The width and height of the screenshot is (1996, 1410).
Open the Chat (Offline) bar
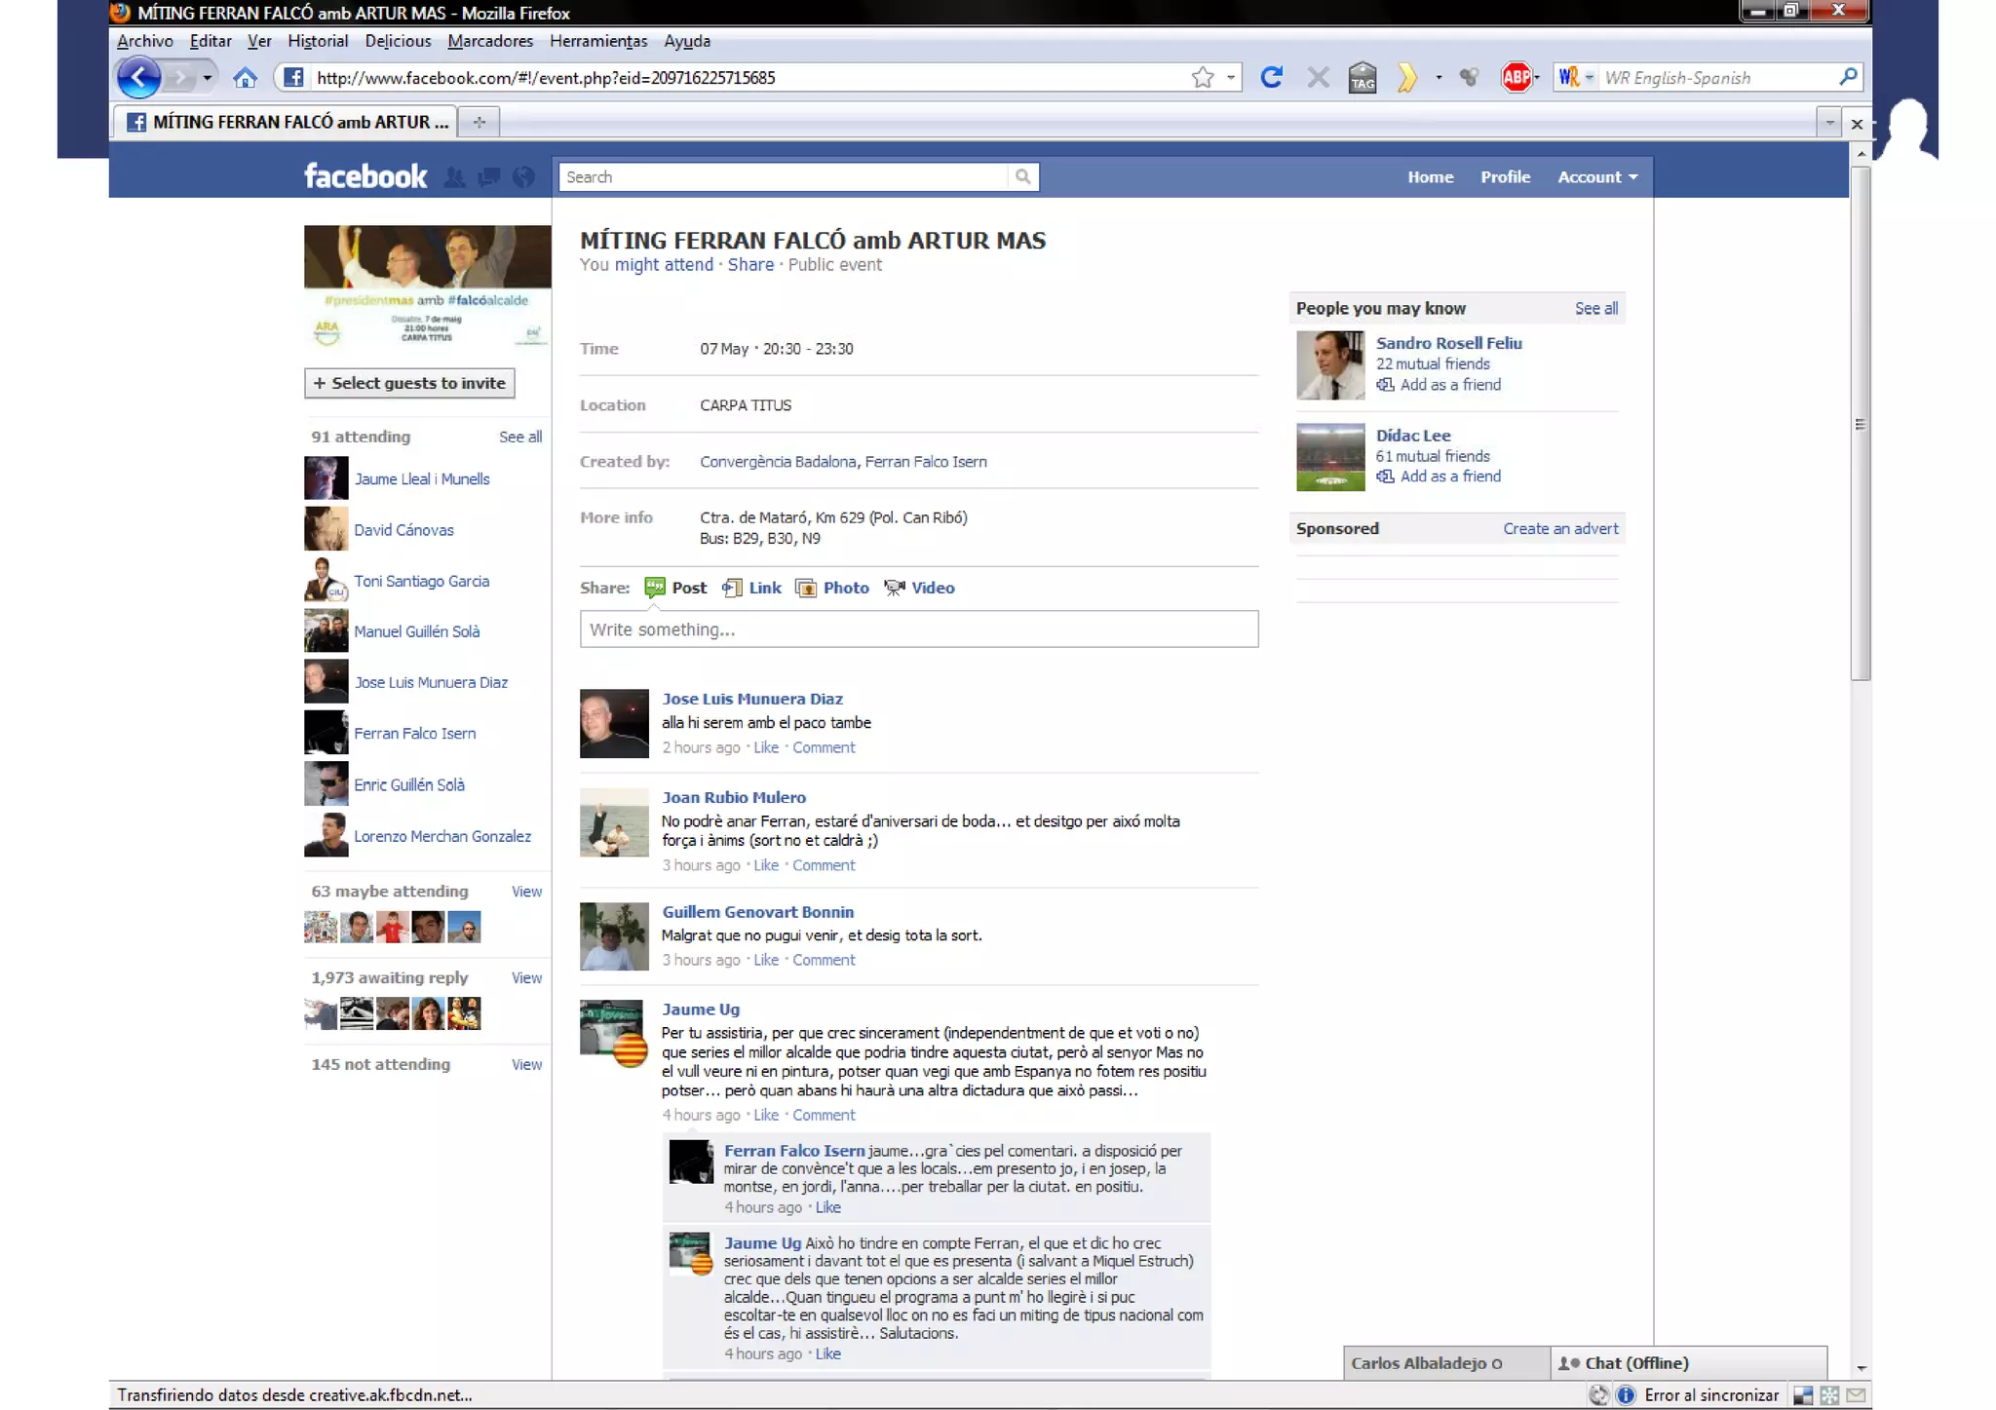click(x=1688, y=1363)
